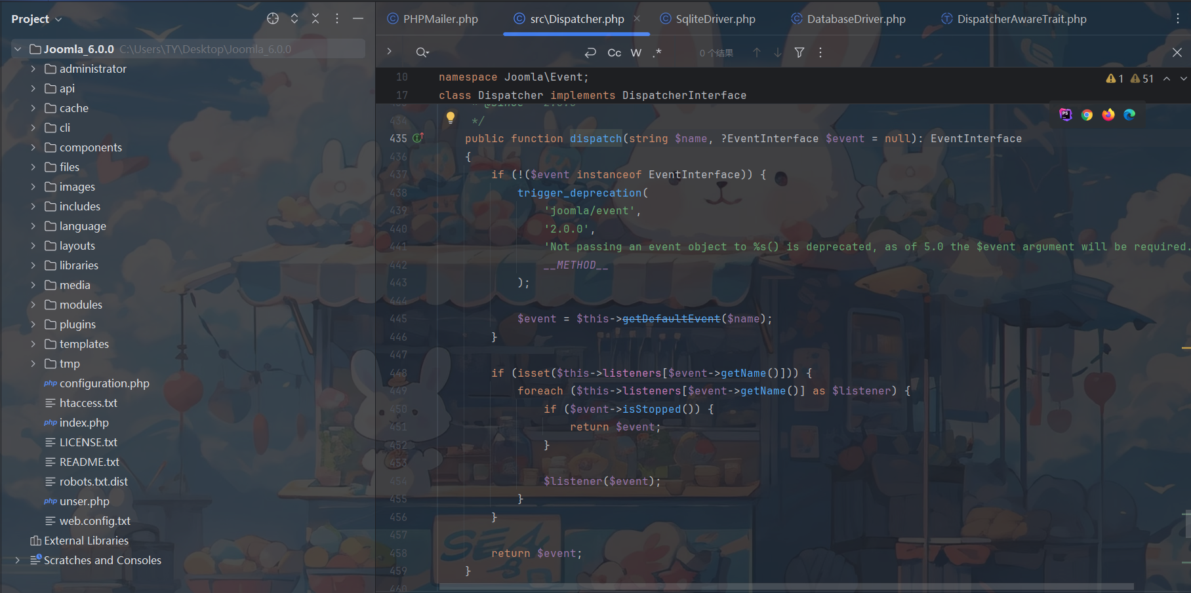This screenshot has height=593, width=1191.
Task: Click the yellow lightbulb quick-fix icon
Action: point(451,118)
